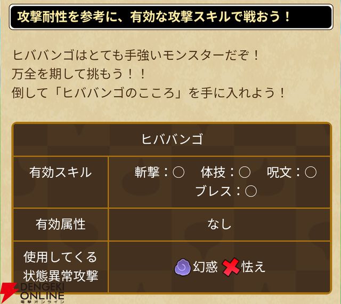Click the 有効属性 row label
341x304 pixels.
(x=60, y=224)
